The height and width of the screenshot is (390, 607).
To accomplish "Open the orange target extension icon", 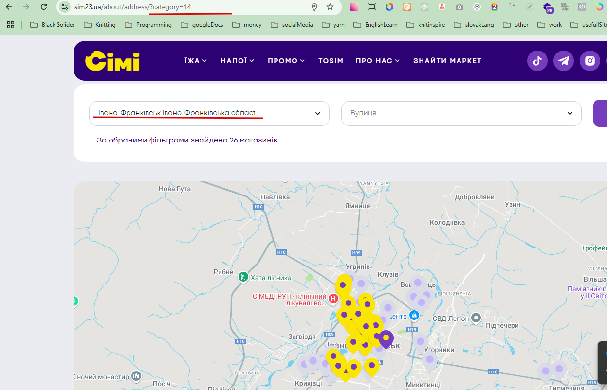I will (407, 7).
